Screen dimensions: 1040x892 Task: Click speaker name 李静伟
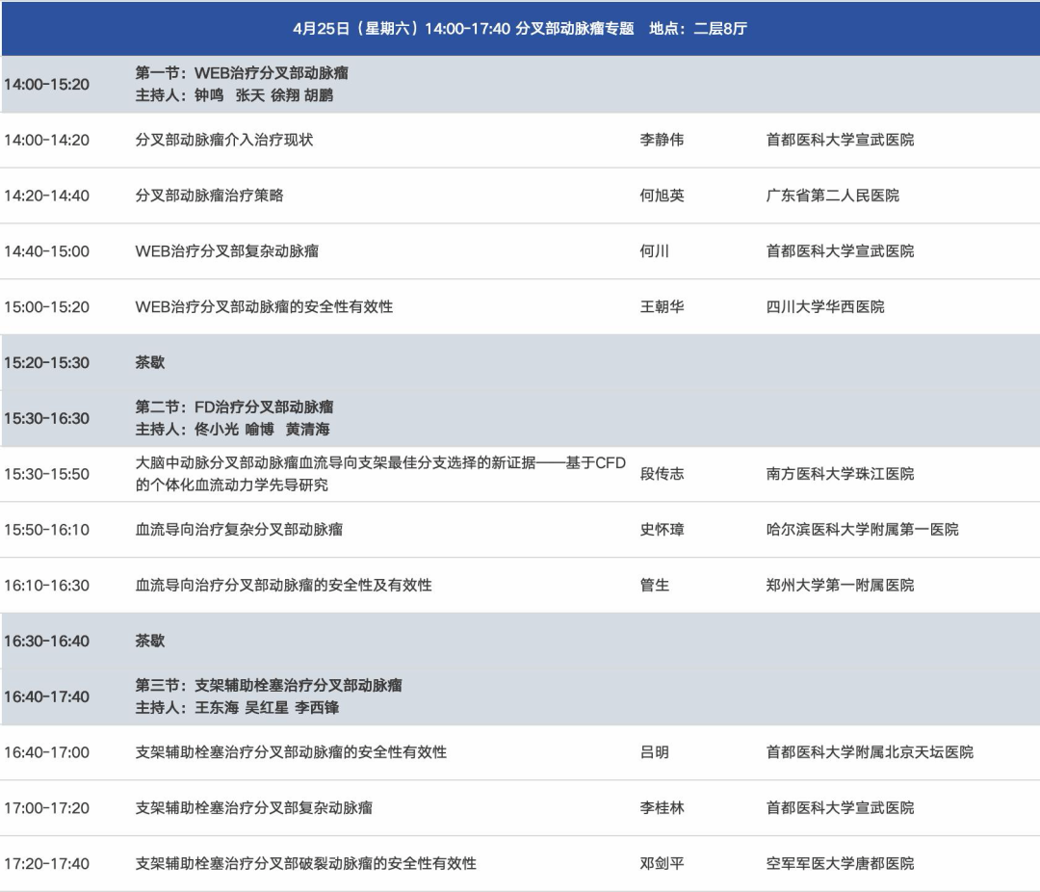(662, 140)
